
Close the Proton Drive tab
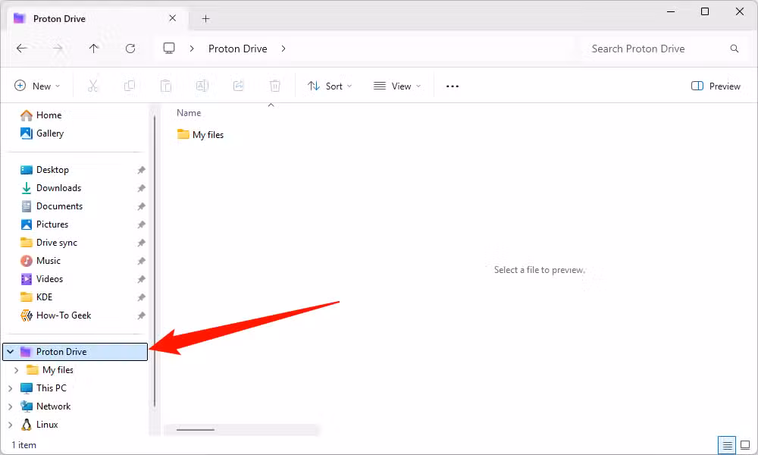tap(173, 18)
